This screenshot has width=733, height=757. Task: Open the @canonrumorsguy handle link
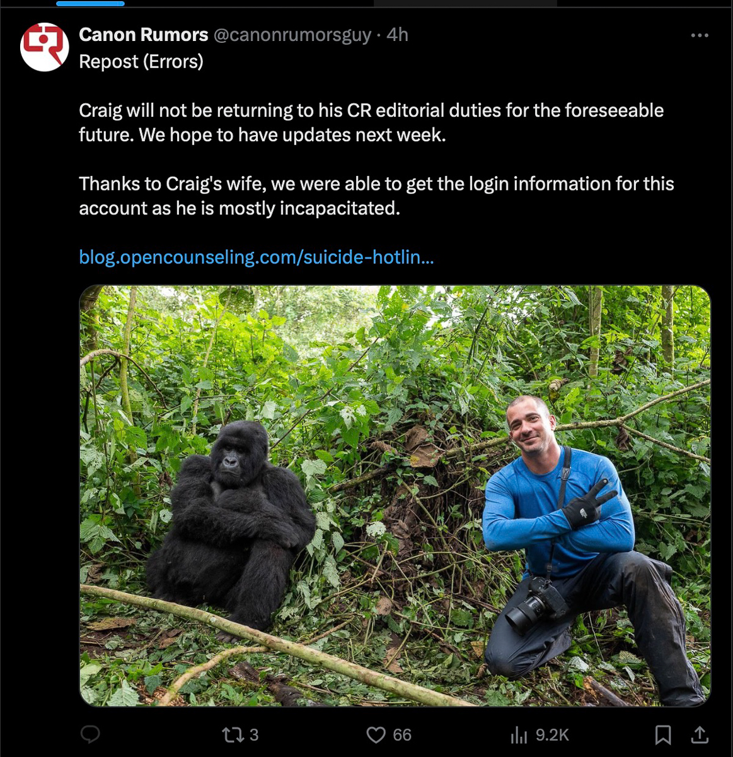[x=292, y=35]
